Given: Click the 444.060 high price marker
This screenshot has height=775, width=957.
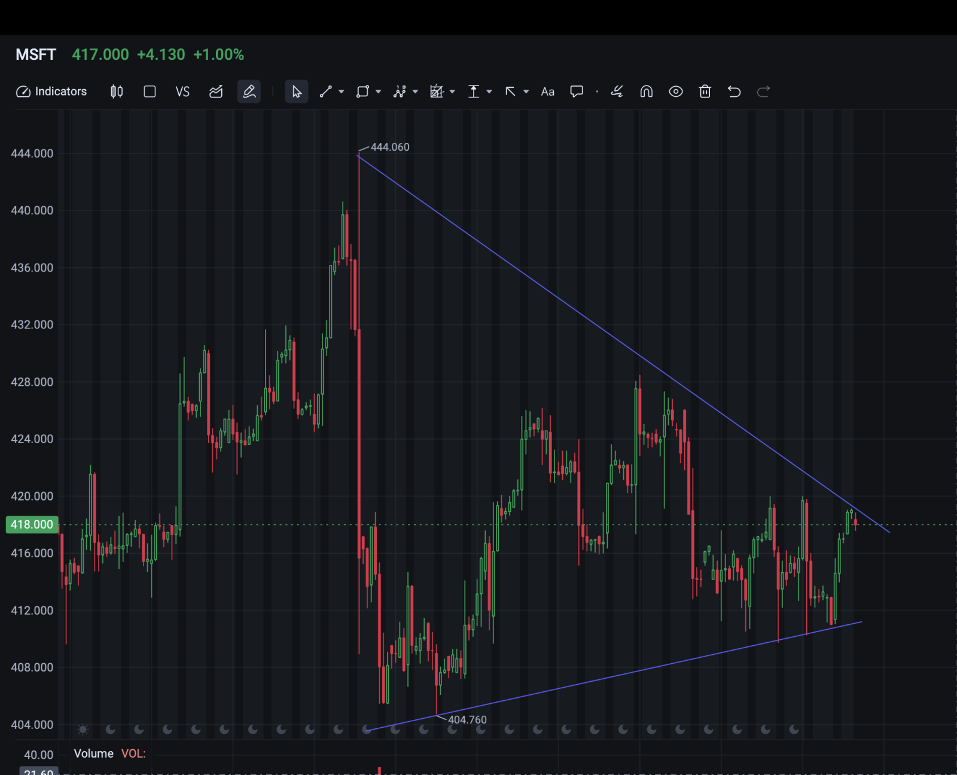Looking at the screenshot, I should tap(390, 147).
